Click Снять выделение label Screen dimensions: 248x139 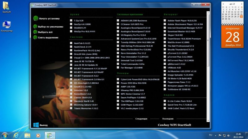[48, 37]
